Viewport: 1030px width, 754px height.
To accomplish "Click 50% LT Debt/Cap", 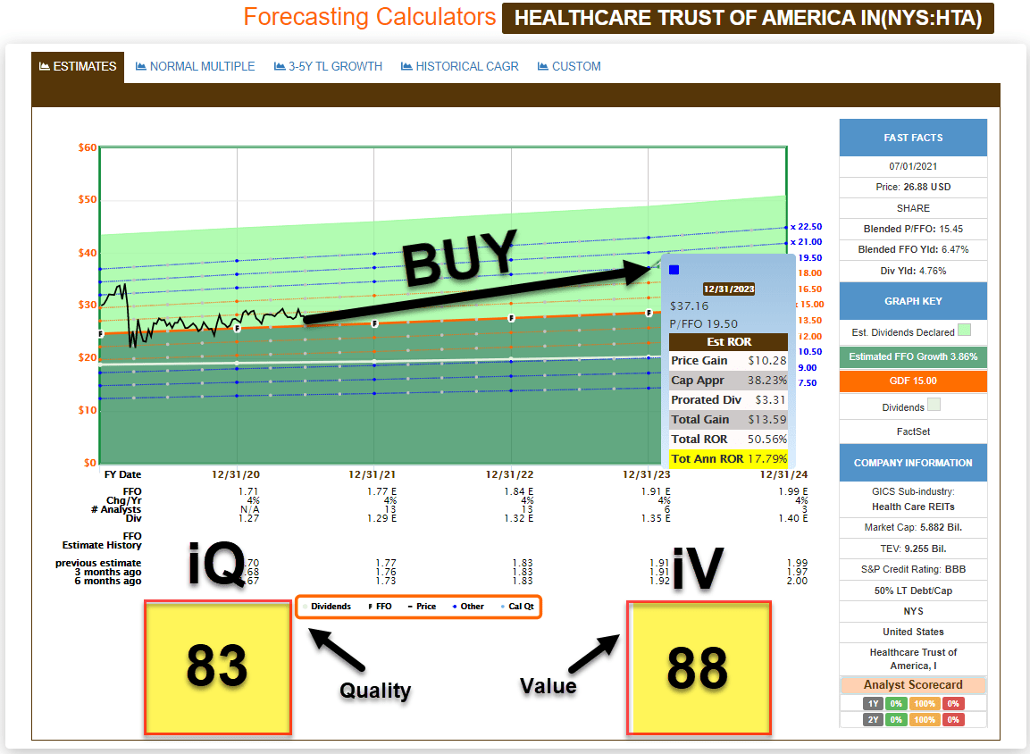I will 913,591.
